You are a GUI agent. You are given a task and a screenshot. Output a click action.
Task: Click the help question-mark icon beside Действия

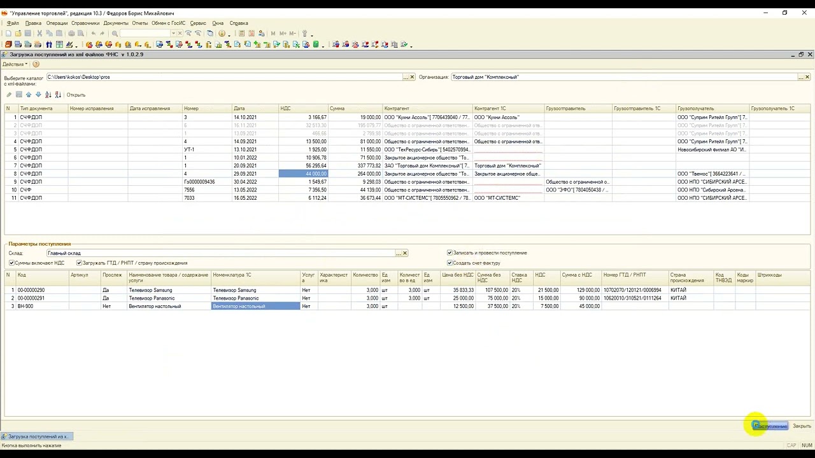click(36, 64)
